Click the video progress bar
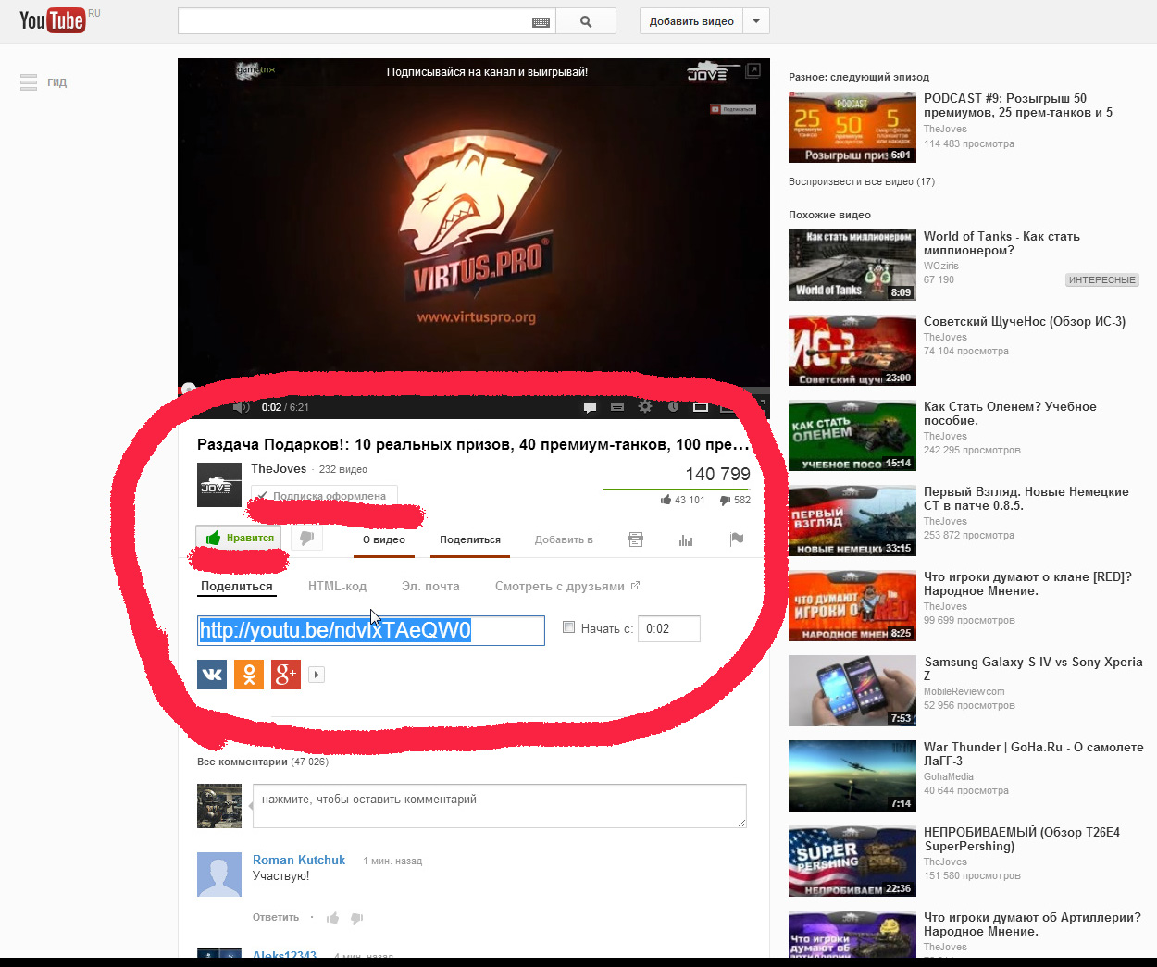Image resolution: width=1157 pixels, height=967 pixels. (x=474, y=390)
